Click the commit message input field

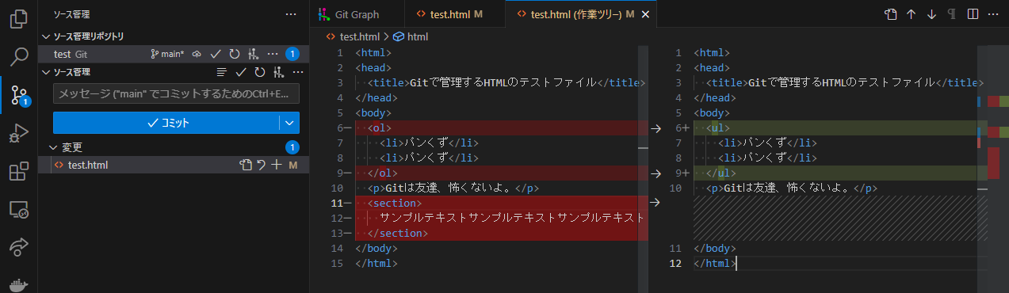(176, 93)
